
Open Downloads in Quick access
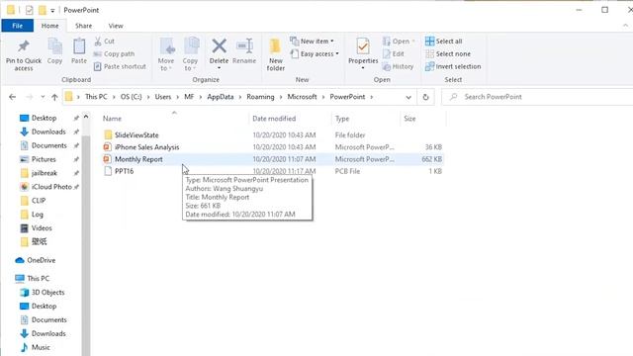point(48,132)
